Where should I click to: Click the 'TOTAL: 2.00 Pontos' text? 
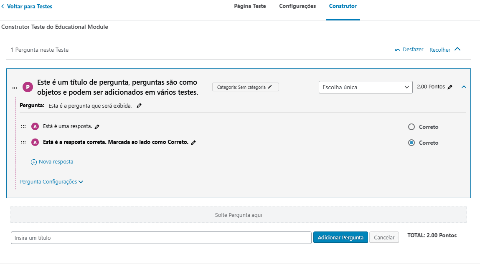[x=432, y=235]
